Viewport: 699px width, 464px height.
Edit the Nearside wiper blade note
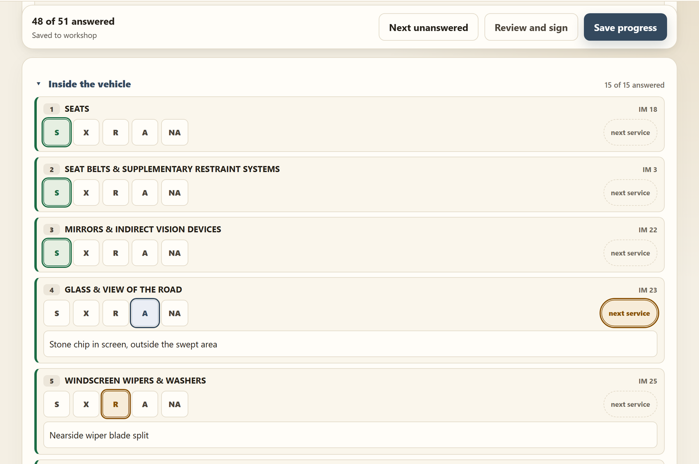tap(350, 435)
